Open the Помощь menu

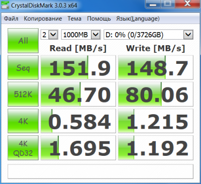pyautogui.click(x=99, y=19)
